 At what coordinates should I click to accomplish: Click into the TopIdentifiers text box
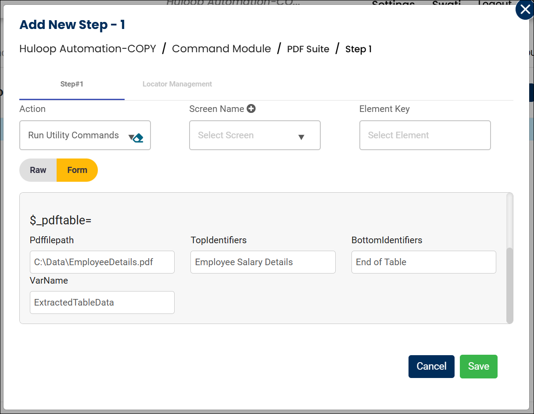point(263,262)
